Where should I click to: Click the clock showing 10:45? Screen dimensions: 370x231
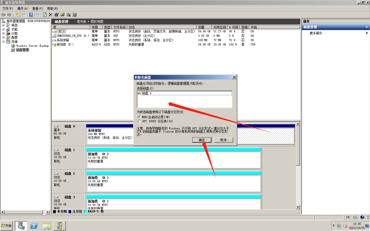point(357,224)
